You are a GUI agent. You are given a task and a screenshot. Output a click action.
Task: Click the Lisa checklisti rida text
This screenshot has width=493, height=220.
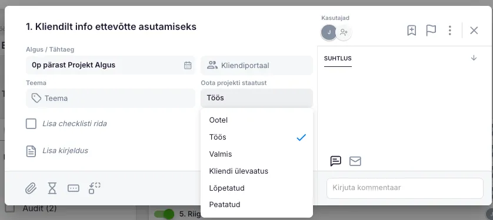(75, 124)
